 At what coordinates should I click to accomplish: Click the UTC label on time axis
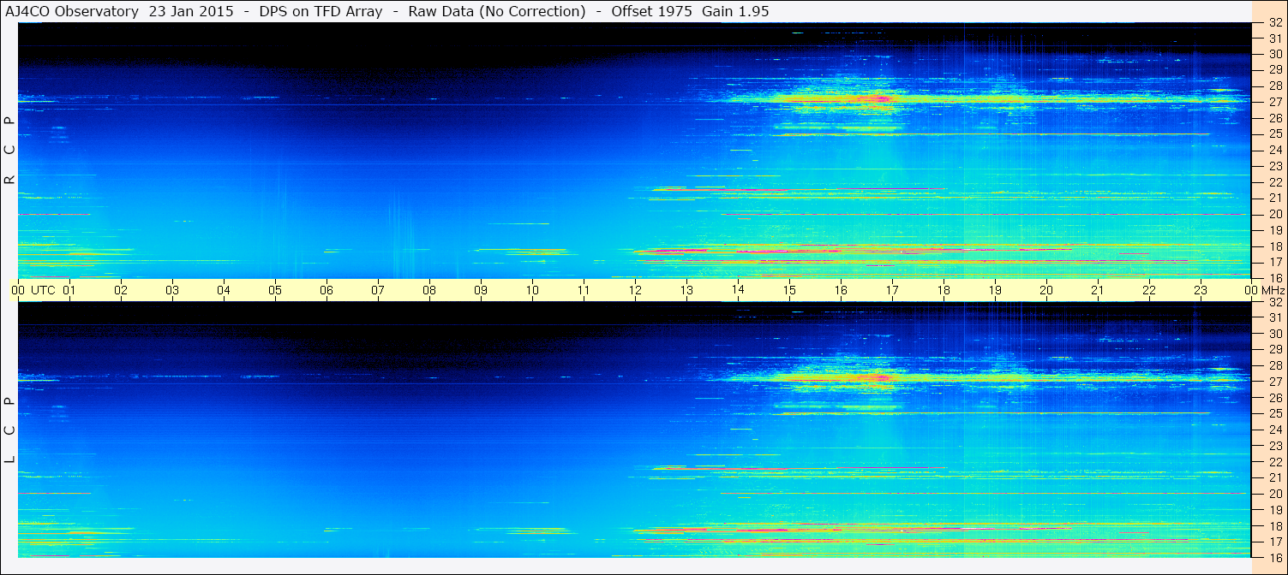click(x=43, y=290)
